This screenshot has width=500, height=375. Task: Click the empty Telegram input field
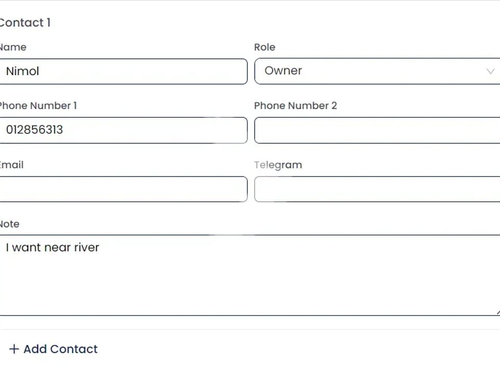pos(377,189)
